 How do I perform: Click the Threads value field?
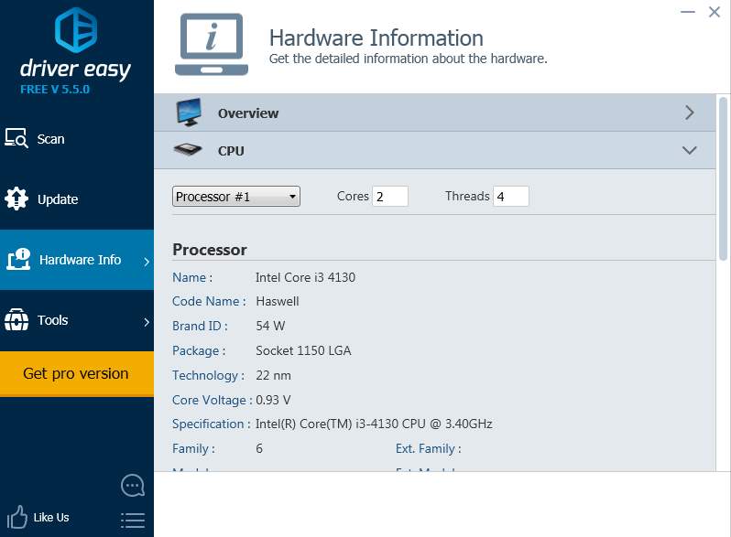(x=511, y=196)
